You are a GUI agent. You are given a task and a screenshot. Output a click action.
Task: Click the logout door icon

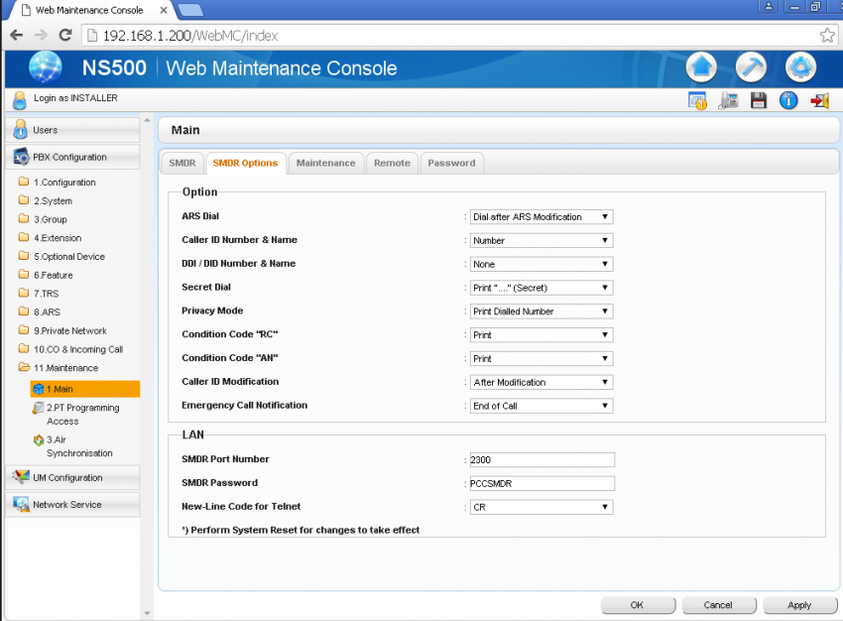pos(819,100)
